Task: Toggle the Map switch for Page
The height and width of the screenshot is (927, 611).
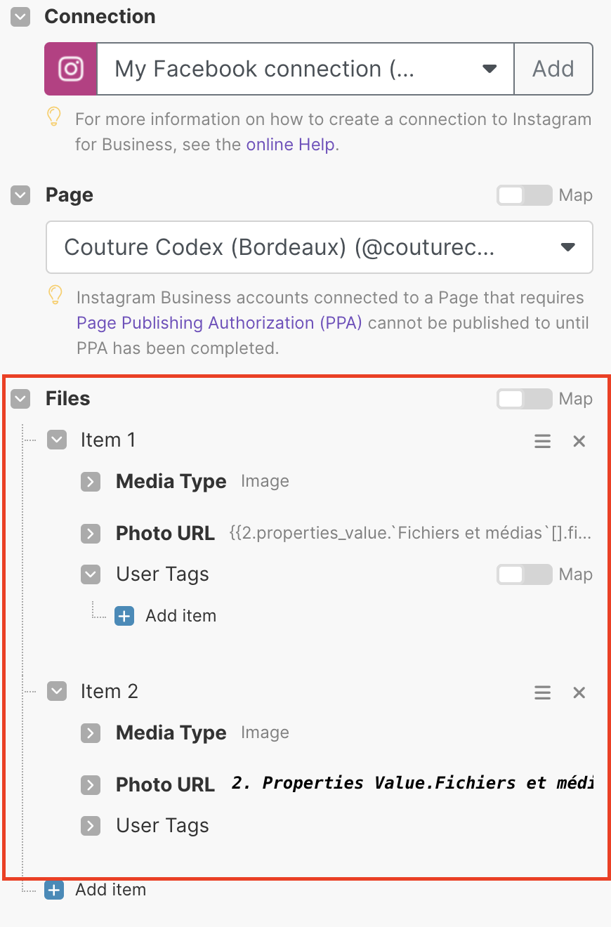Action: 524,195
